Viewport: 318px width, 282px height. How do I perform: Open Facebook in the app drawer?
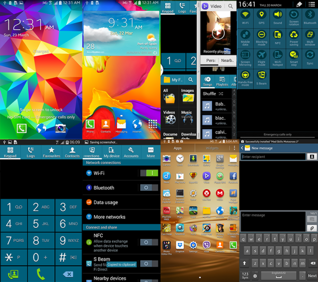coord(233,176)
